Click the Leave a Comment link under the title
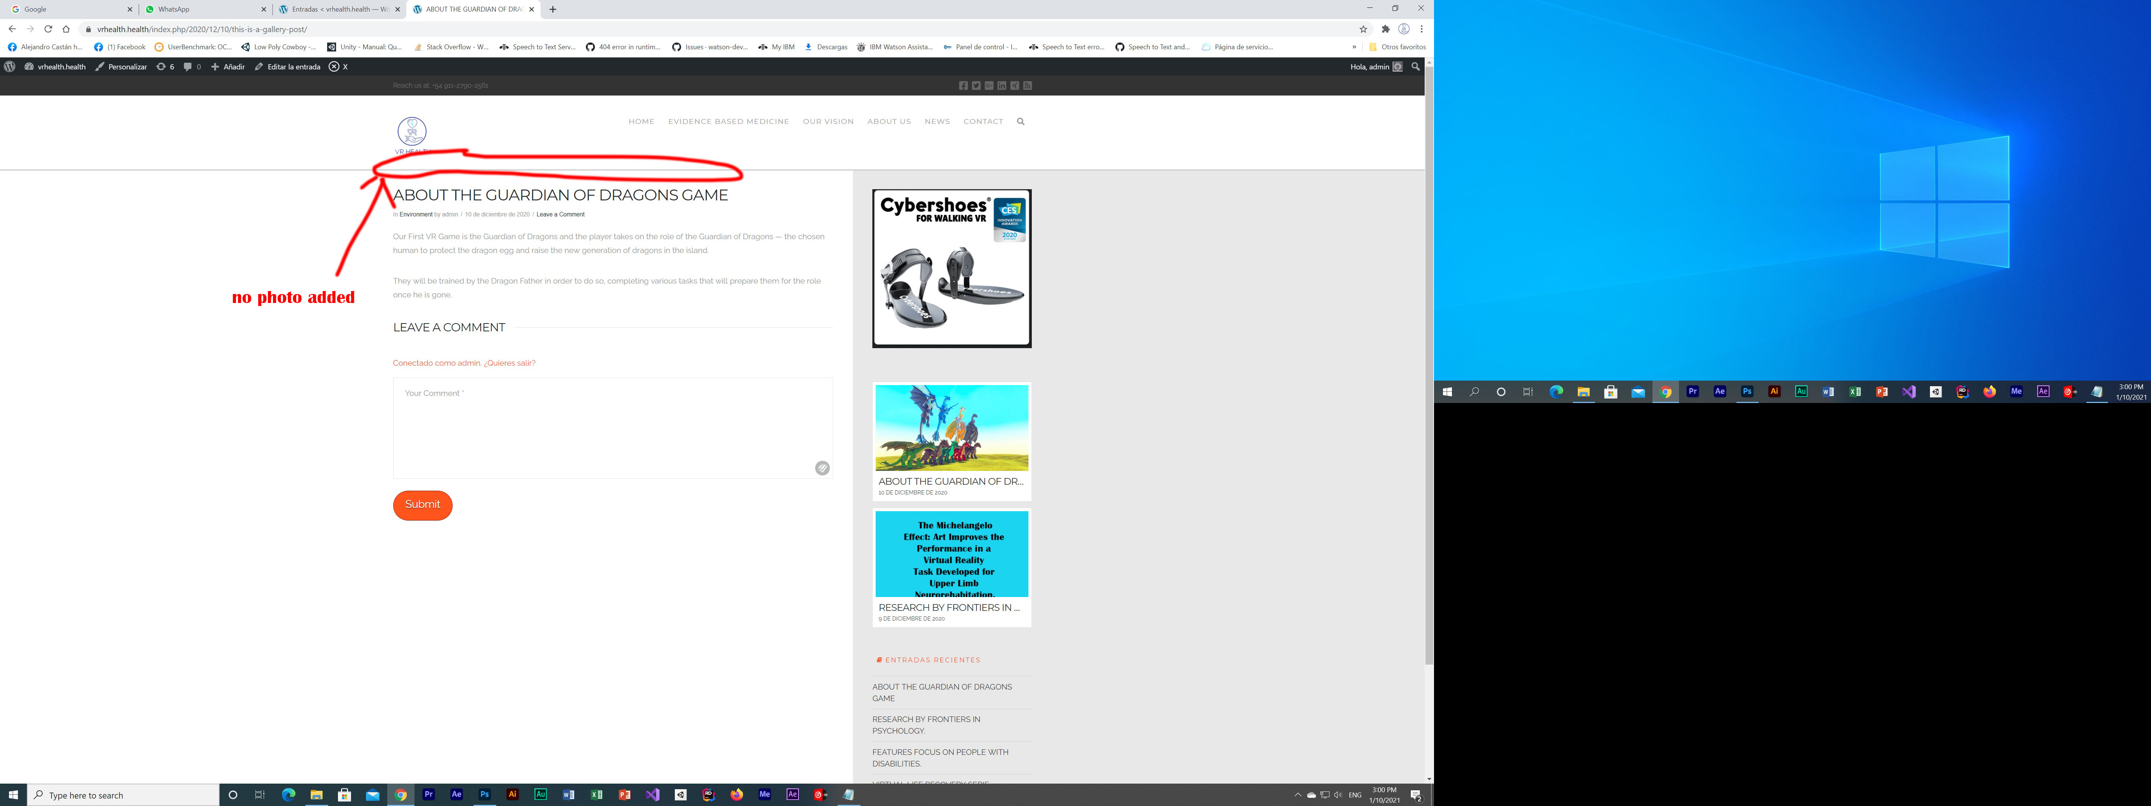 560,215
